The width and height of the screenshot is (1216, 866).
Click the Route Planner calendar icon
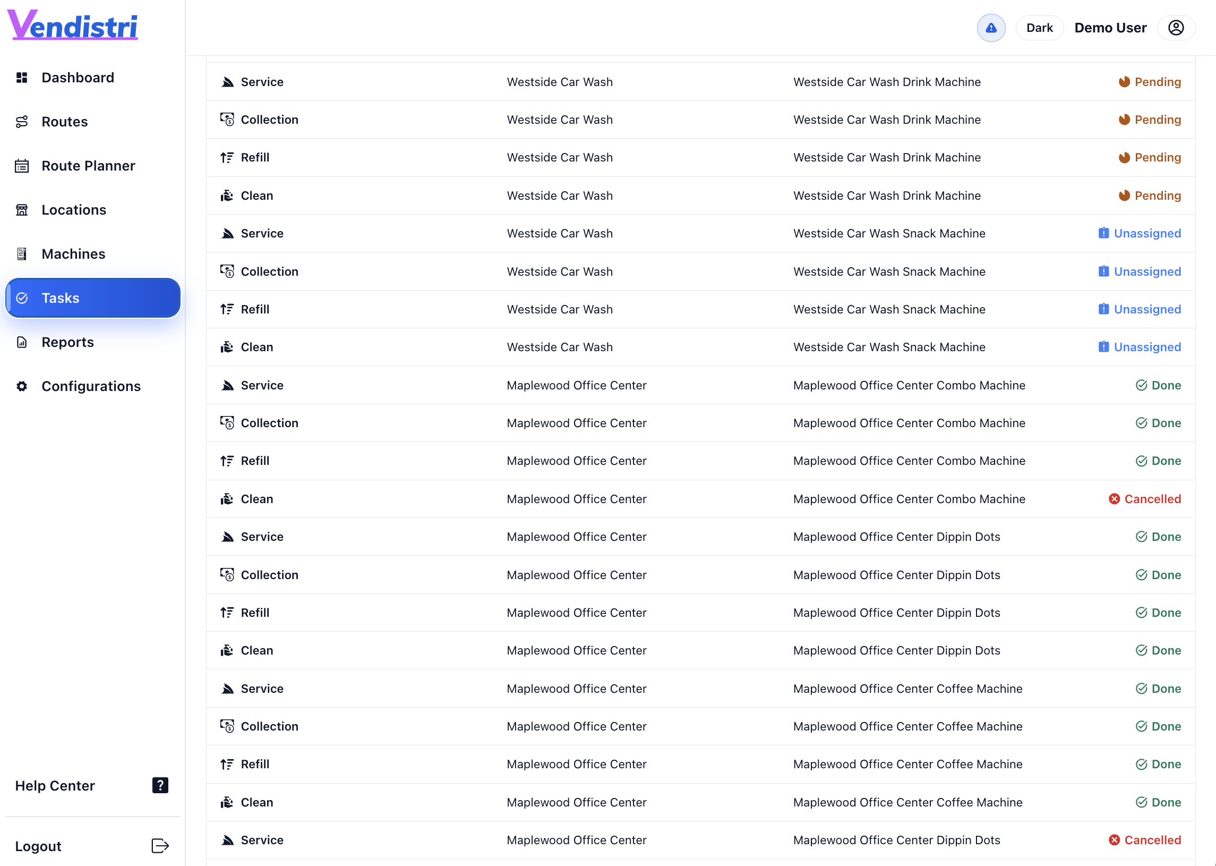click(22, 166)
